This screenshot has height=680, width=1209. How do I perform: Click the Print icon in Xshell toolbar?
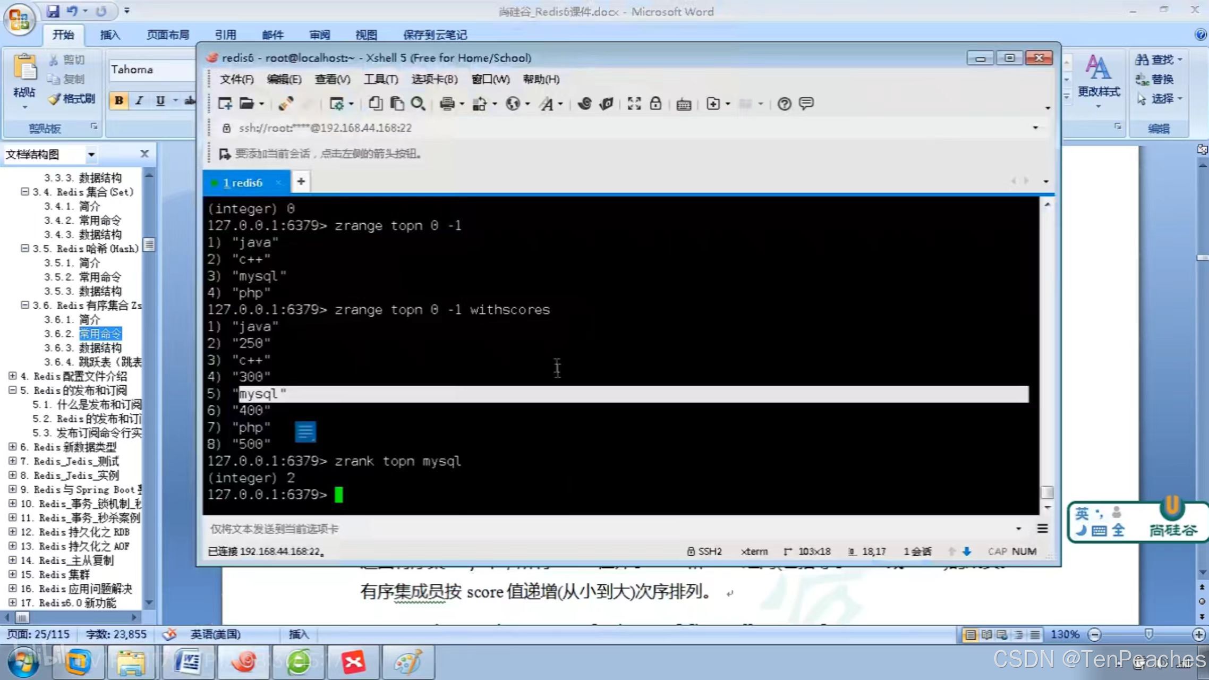[x=447, y=104]
